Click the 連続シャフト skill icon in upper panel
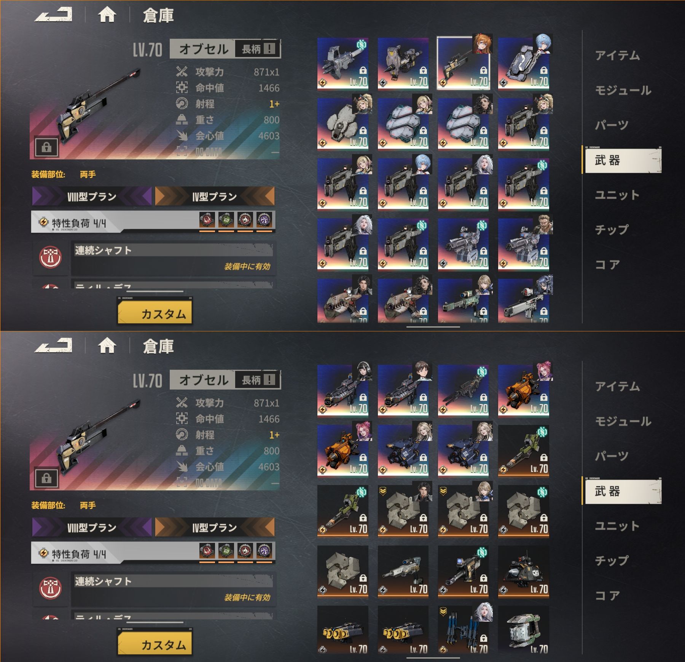 point(51,258)
